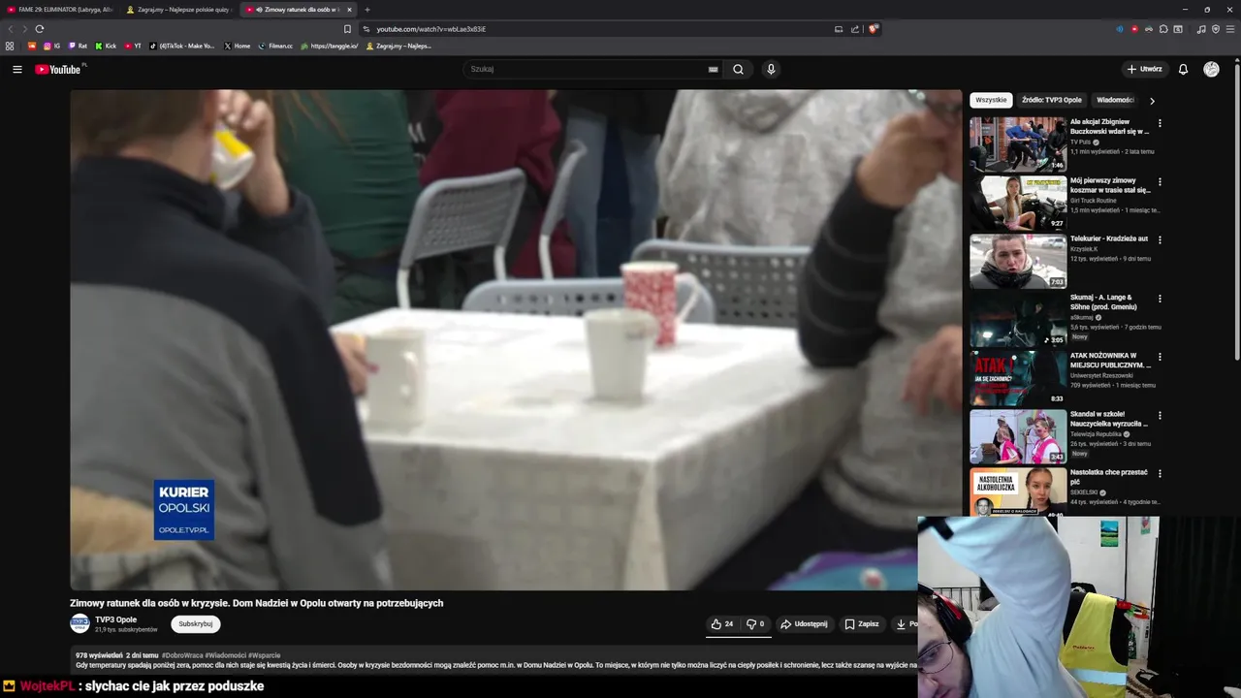This screenshot has height=698, width=1241.
Task: Open more options for Telekurier - Kradzieże aut
Action: pyautogui.click(x=1160, y=239)
